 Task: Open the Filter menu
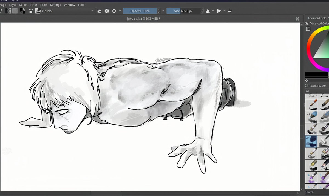(34, 5)
